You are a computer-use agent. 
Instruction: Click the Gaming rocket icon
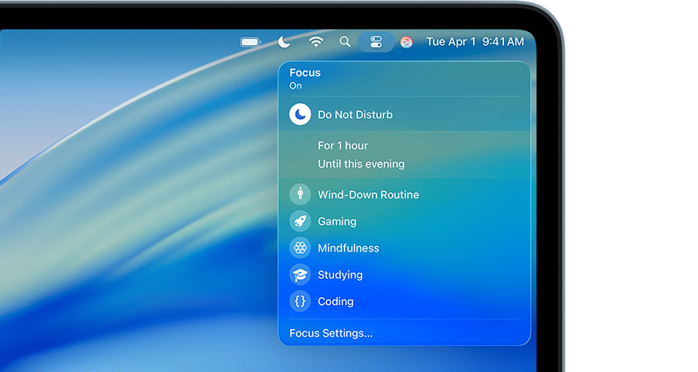(x=300, y=221)
